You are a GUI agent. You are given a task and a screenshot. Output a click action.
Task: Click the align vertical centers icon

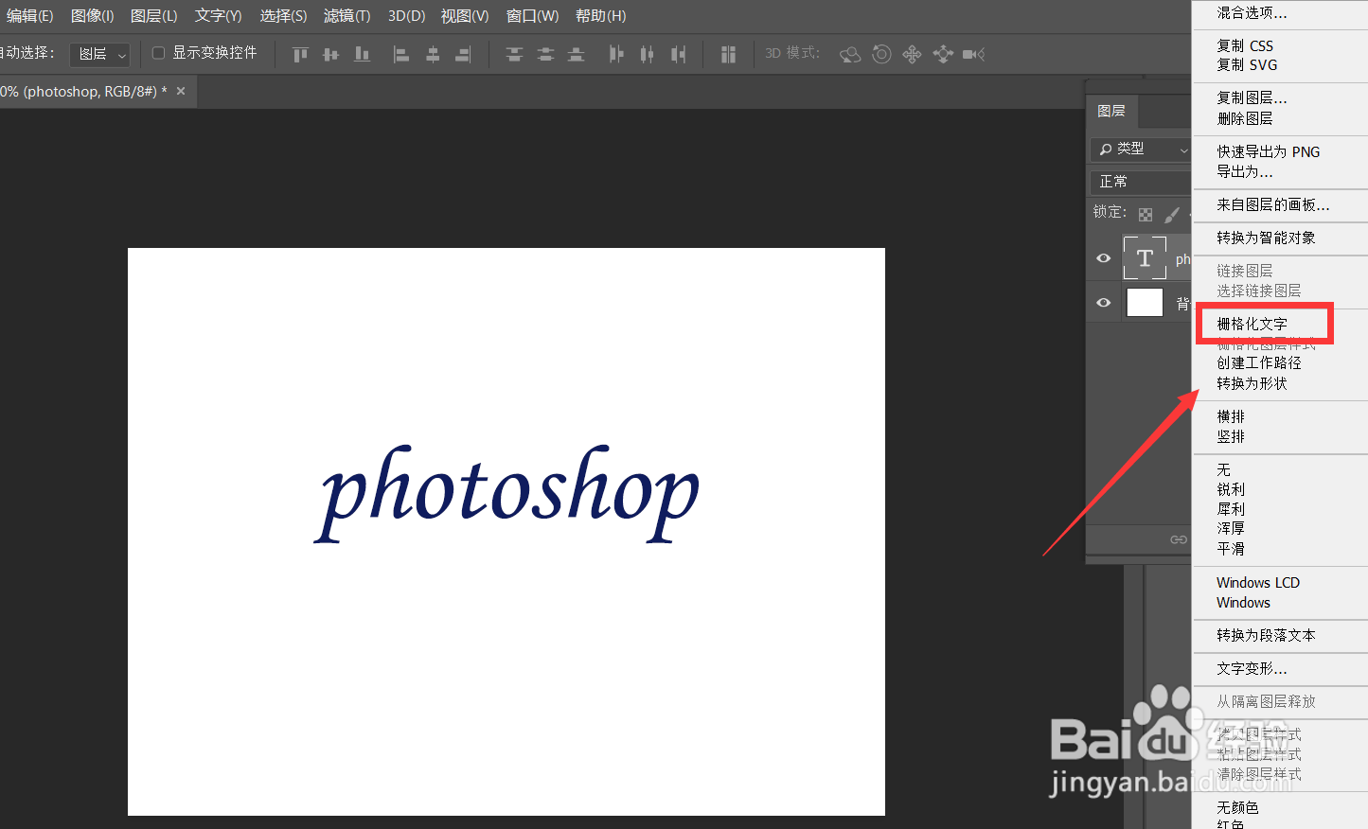pos(330,55)
